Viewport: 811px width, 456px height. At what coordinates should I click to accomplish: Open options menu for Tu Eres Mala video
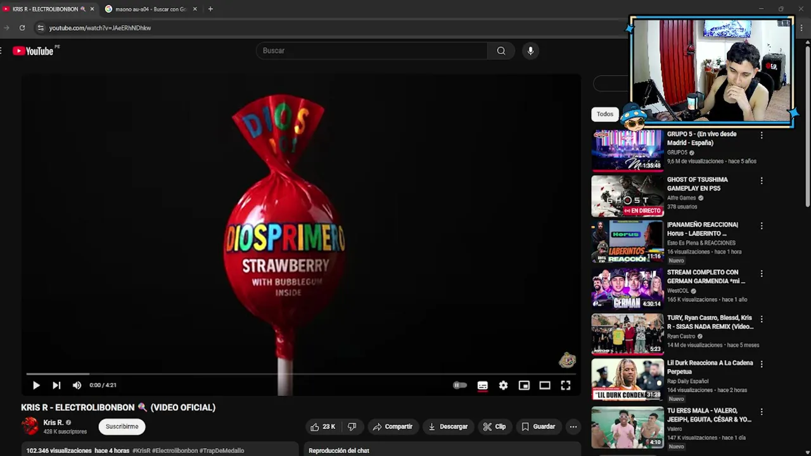pos(762,412)
